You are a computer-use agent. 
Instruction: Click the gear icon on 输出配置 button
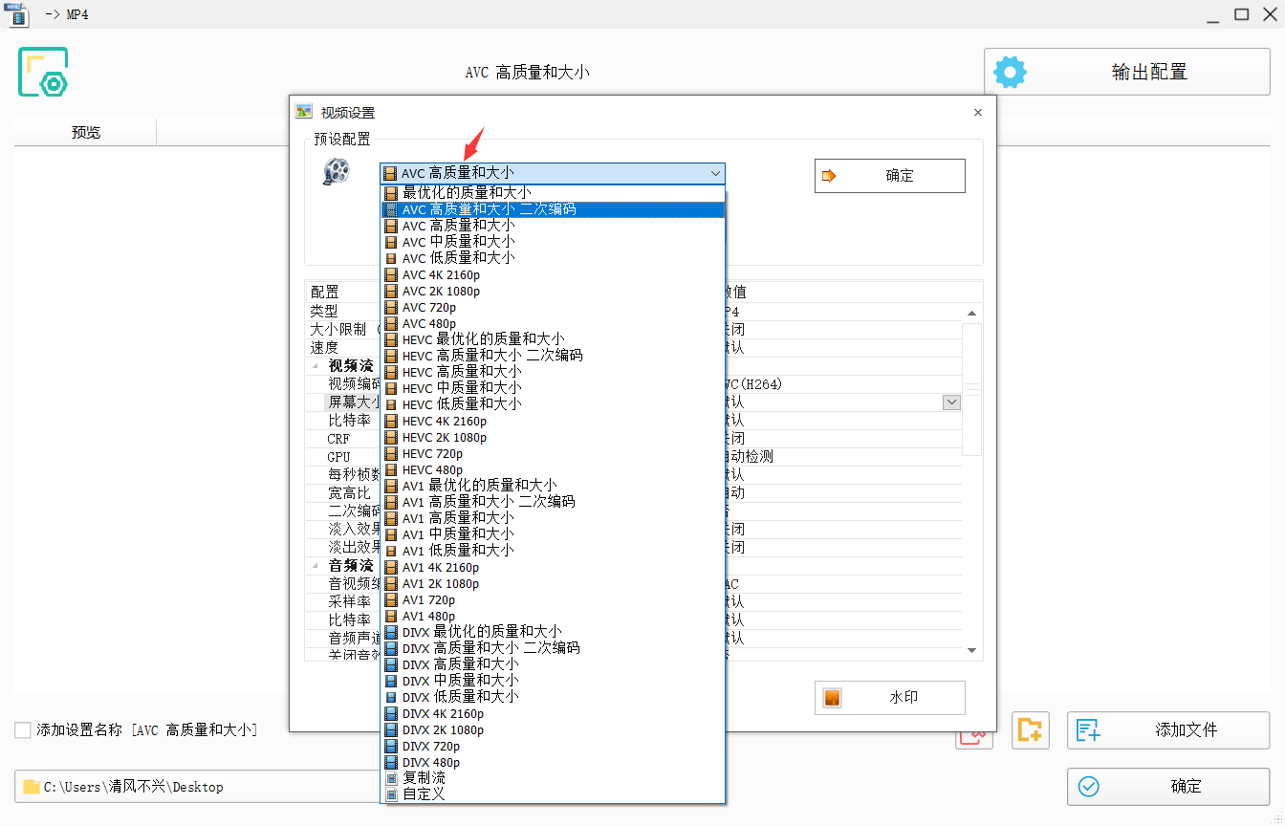click(x=1010, y=73)
